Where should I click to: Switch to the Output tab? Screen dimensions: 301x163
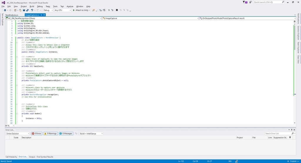(32, 157)
